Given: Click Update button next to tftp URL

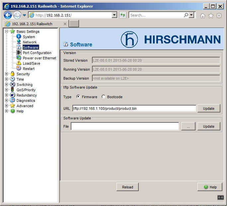Looking at the screenshot, I should click(x=209, y=108).
